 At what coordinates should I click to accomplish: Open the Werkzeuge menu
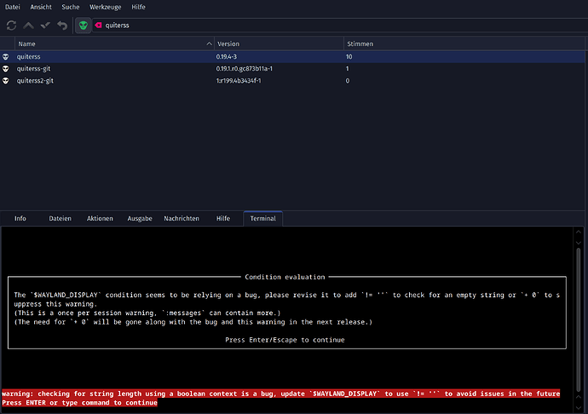pos(106,7)
